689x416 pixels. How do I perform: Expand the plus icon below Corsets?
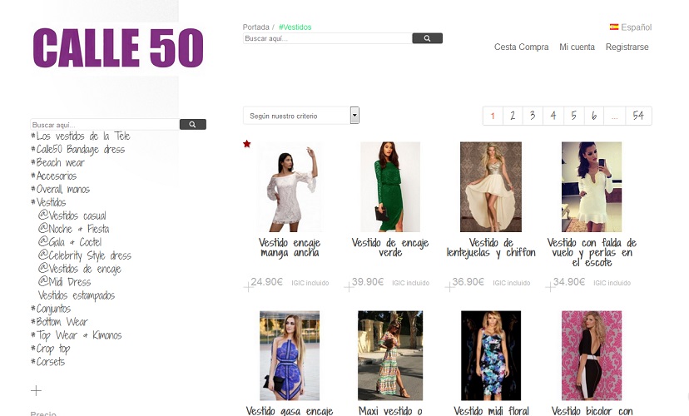[36, 390]
